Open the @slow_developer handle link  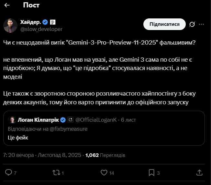[41, 29]
